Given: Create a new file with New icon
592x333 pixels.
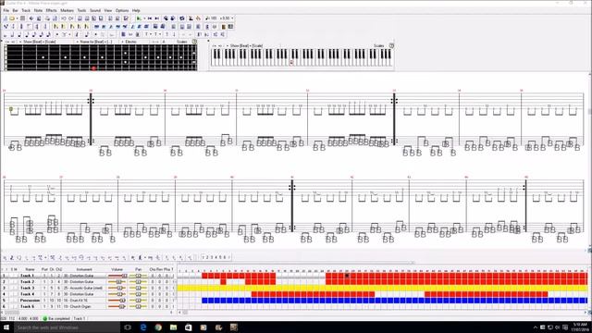Looking at the screenshot, I should [x=6, y=18].
